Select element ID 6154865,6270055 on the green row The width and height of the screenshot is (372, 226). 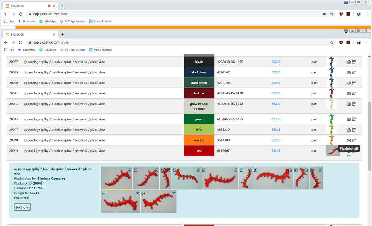[x=230, y=119]
